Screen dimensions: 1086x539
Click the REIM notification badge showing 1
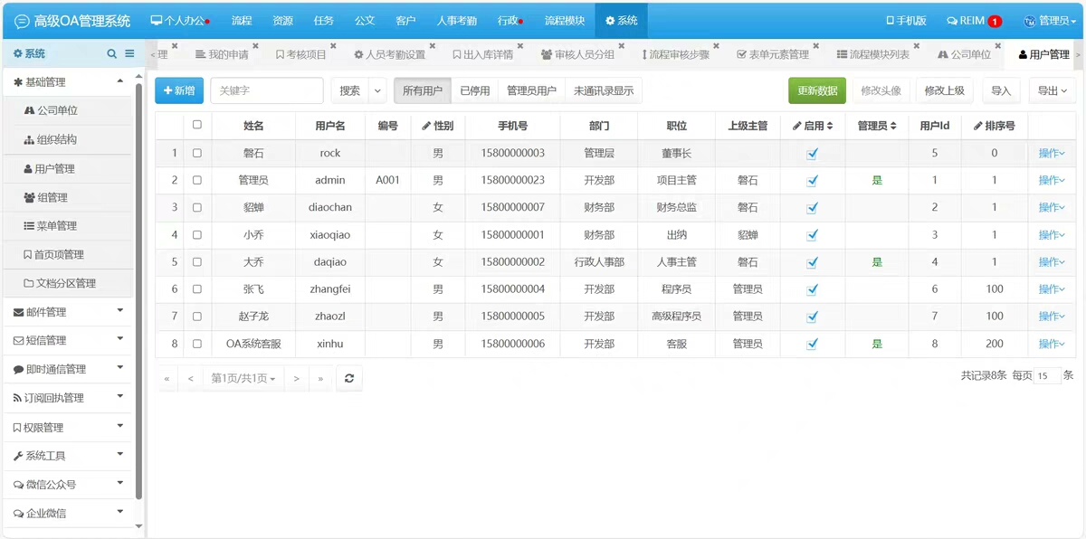pos(995,22)
